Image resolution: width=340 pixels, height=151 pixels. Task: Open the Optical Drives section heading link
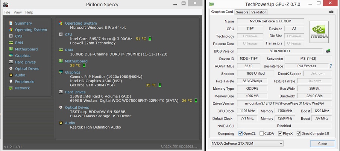[x=77, y=108]
